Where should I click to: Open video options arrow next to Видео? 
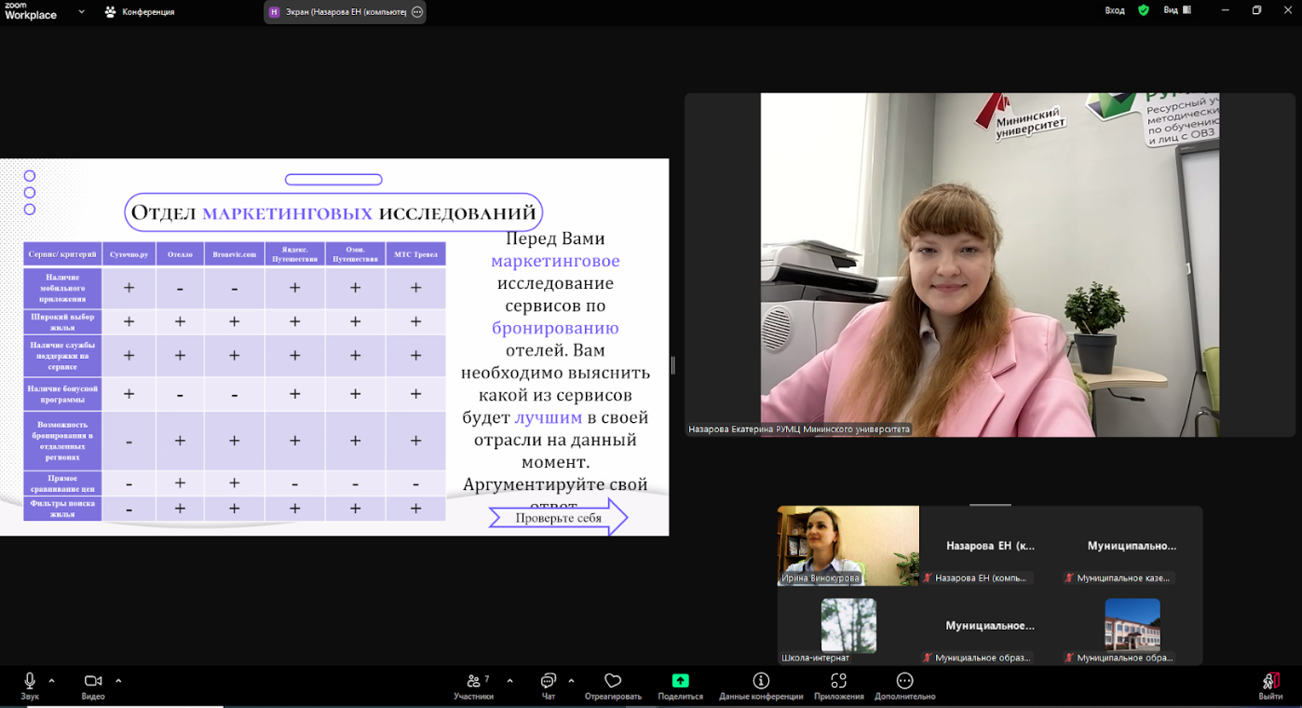[x=118, y=681]
